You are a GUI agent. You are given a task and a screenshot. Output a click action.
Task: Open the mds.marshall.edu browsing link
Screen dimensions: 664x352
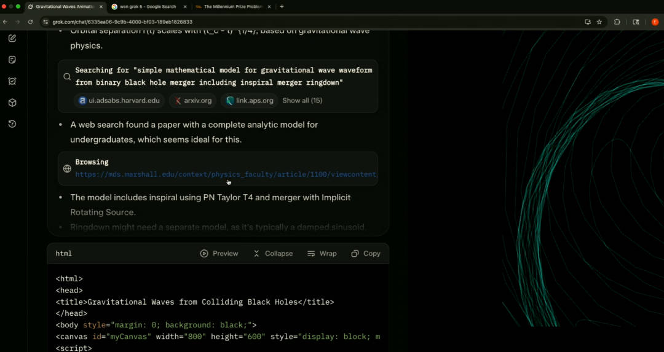click(x=226, y=174)
